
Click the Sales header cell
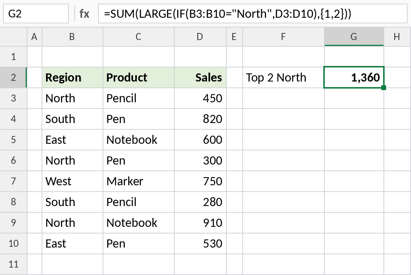[200, 77]
